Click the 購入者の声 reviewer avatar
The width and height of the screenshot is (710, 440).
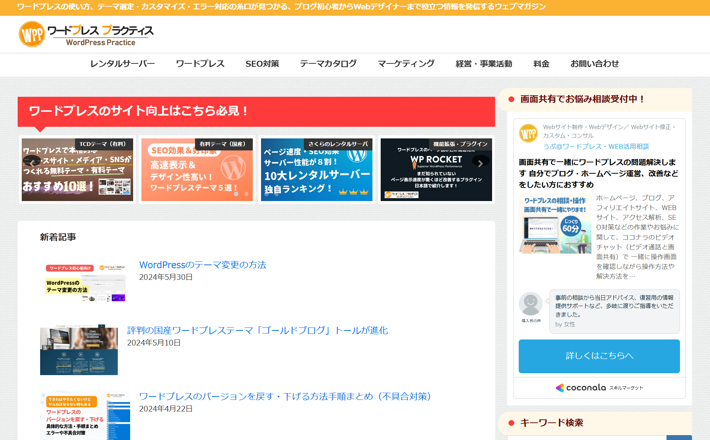click(531, 304)
